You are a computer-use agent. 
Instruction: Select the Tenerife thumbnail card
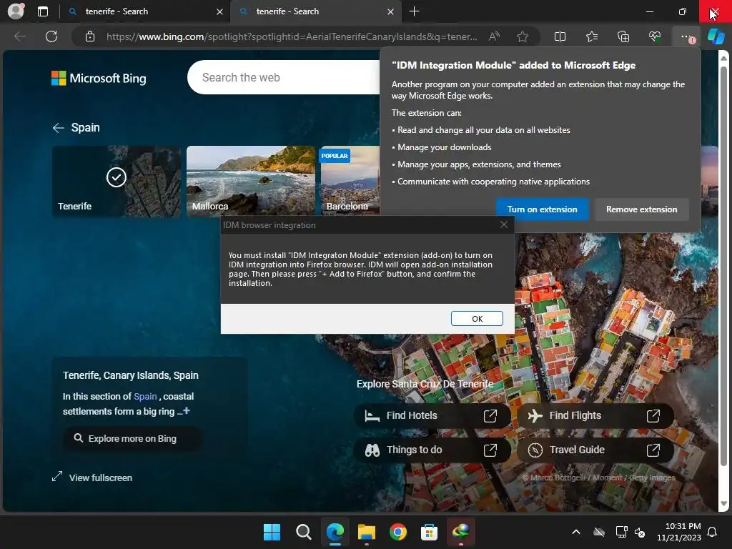point(117,181)
